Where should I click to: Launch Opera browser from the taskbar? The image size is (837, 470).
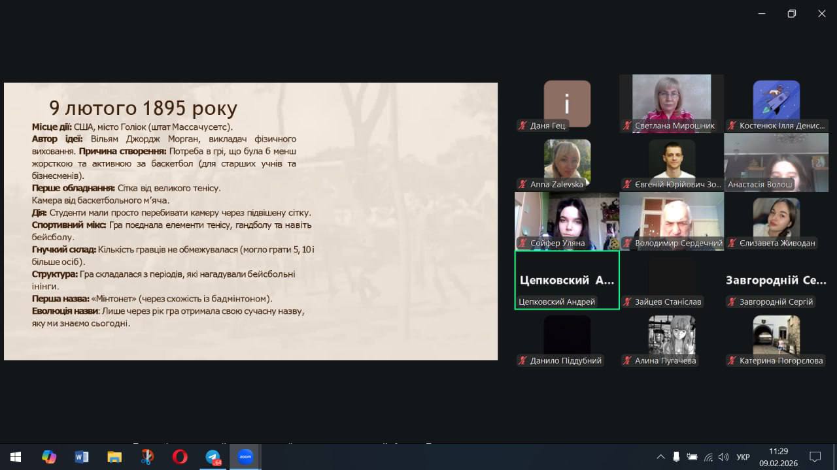click(180, 457)
